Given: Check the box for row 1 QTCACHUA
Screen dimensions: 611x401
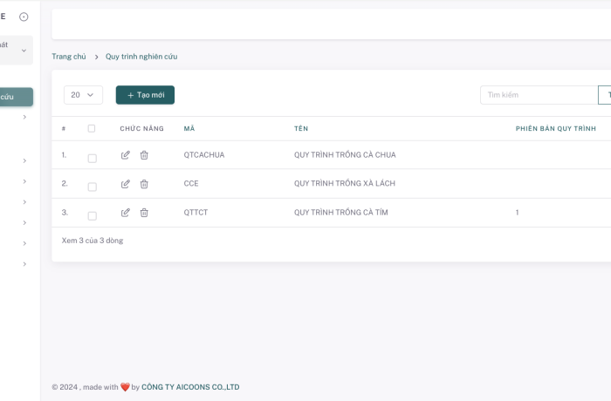Looking at the screenshot, I should pyautogui.click(x=92, y=158).
